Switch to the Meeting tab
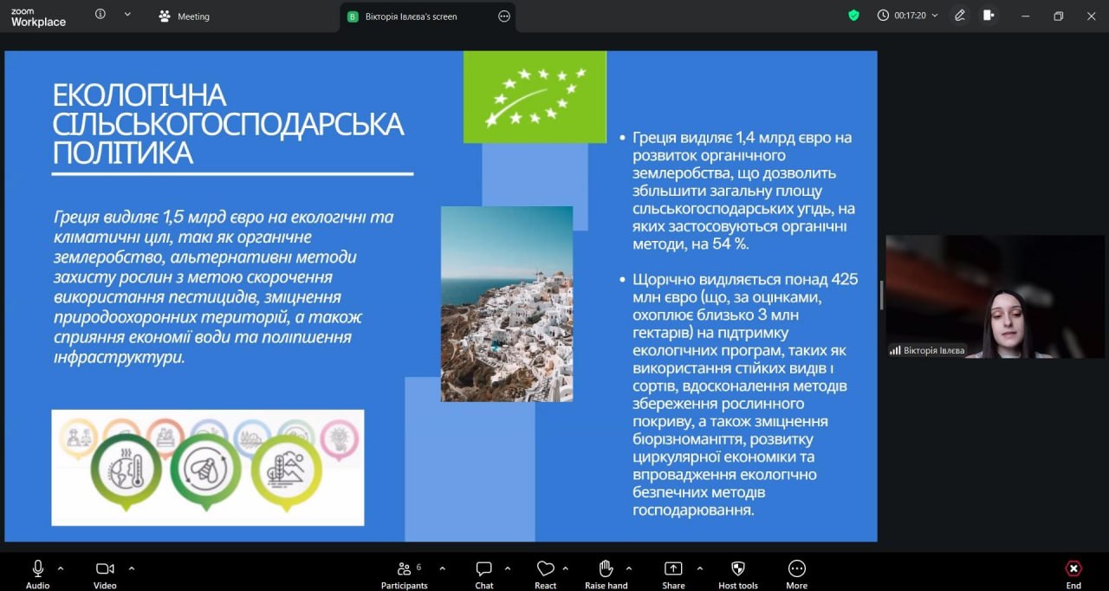Image resolution: width=1109 pixels, height=591 pixels. [x=185, y=16]
